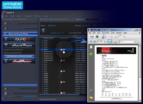Viewport: 143px width, 104px height.
Task: Open the PDF icon for Forgiveness
Action: point(63,60)
